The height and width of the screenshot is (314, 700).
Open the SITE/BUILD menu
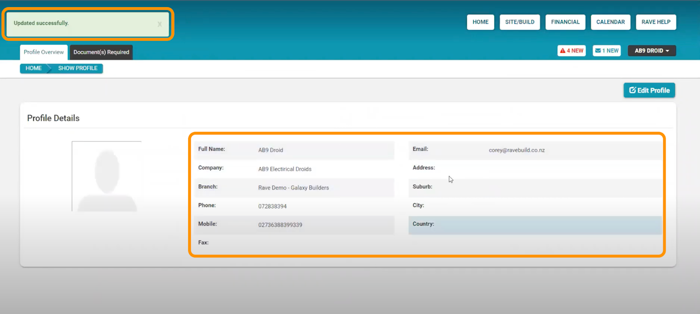point(520,22)
